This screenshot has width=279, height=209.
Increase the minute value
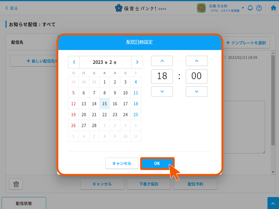tap(197, 61)
